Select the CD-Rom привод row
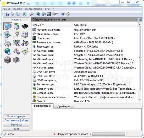The width and height of the screenshot is (144, 138). [85, 80]
